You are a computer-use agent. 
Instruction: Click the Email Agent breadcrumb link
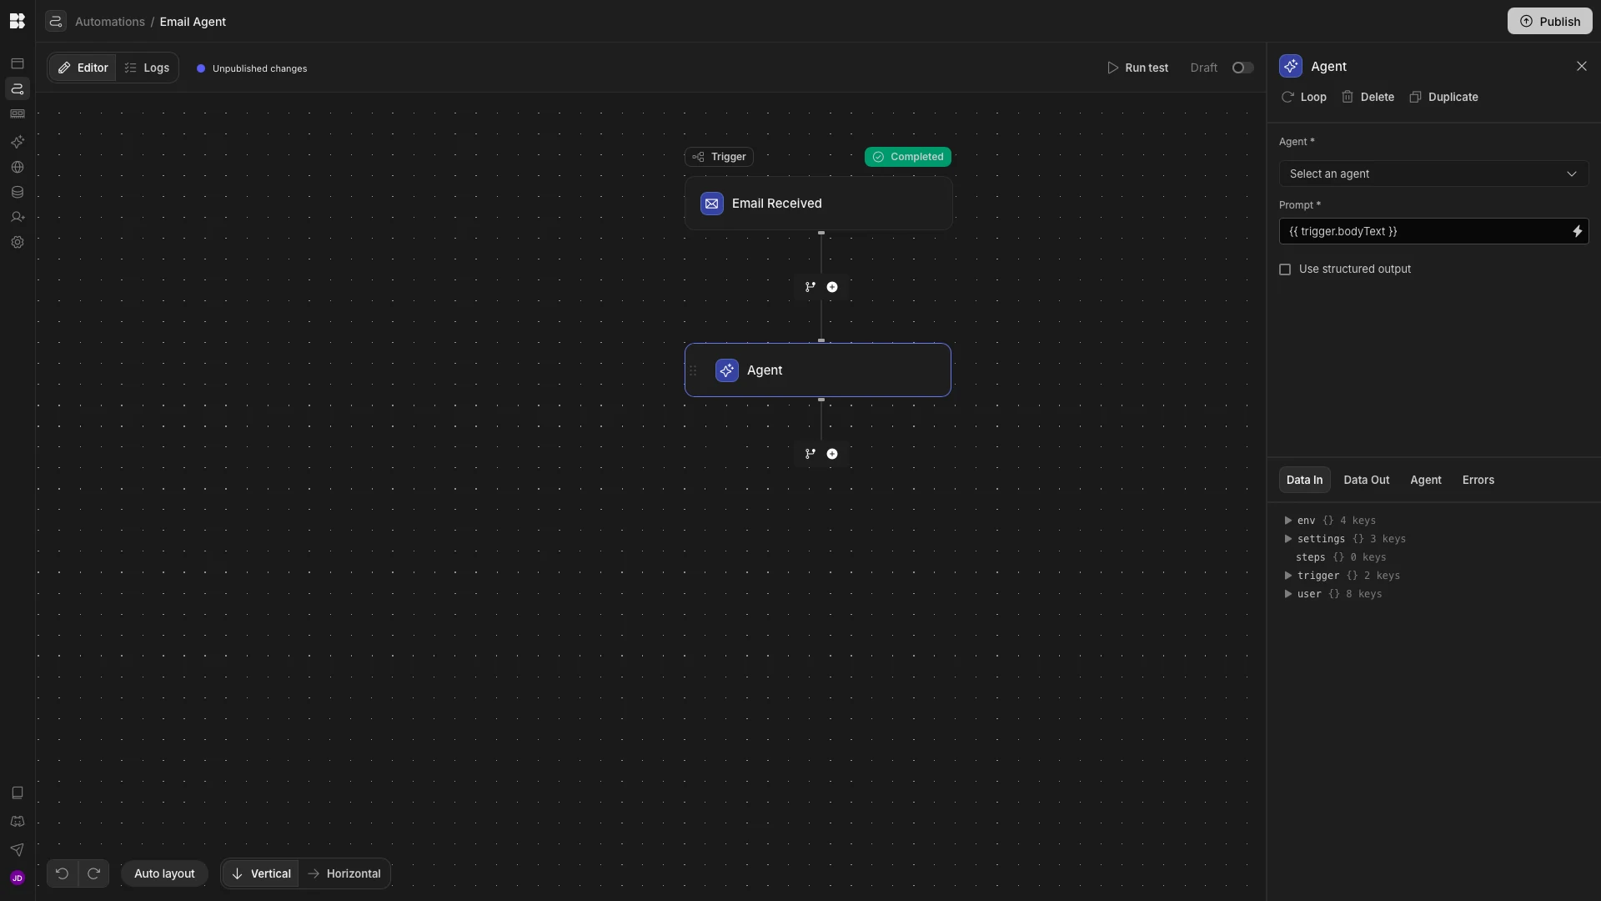(193, 22)
